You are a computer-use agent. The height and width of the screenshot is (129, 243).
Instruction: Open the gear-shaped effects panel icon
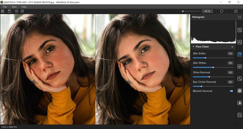[x=240, y=91]
